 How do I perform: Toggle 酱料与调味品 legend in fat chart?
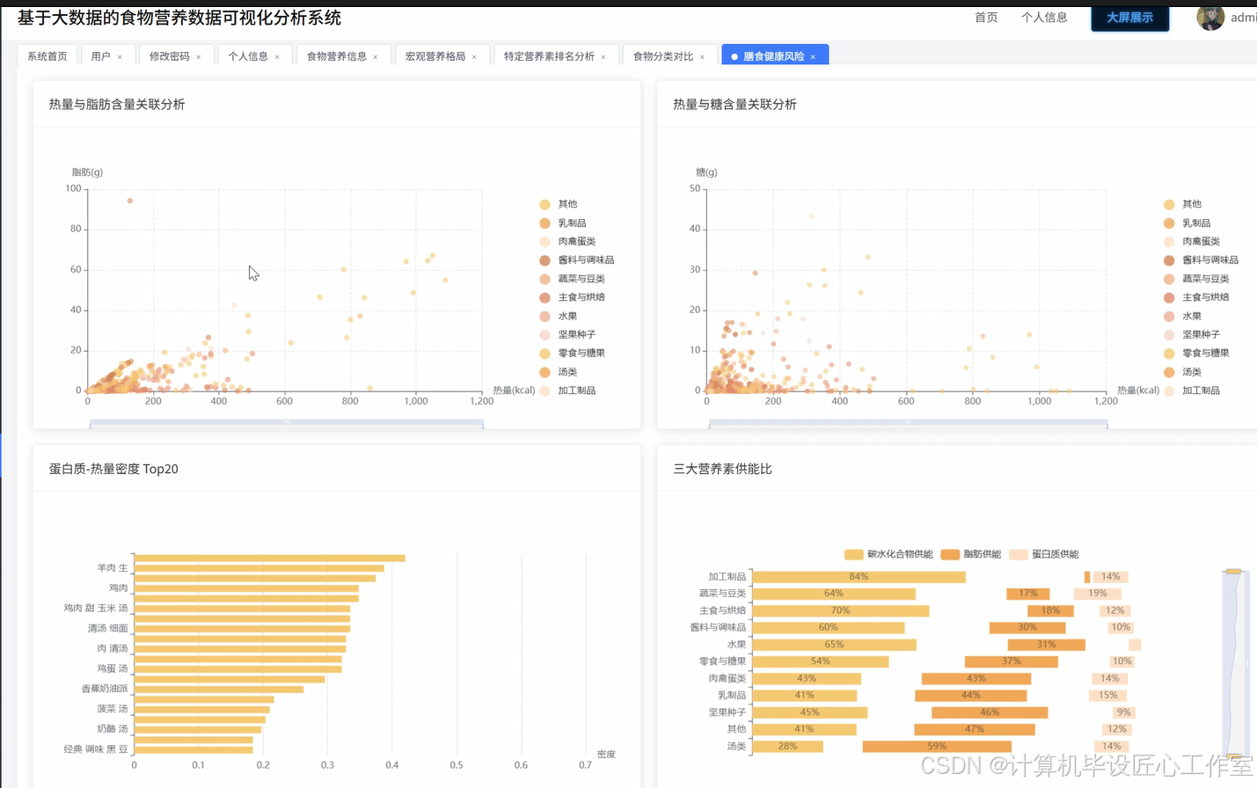point(577,260)
